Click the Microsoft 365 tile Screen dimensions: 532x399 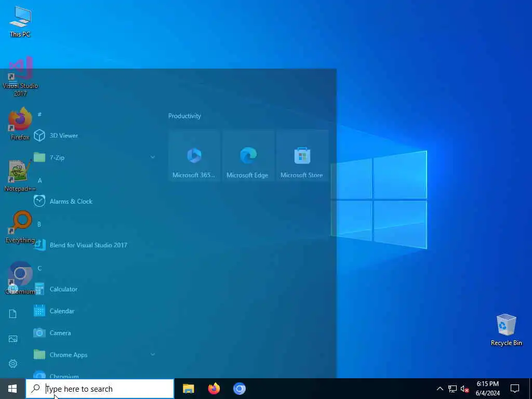point(194,156)
